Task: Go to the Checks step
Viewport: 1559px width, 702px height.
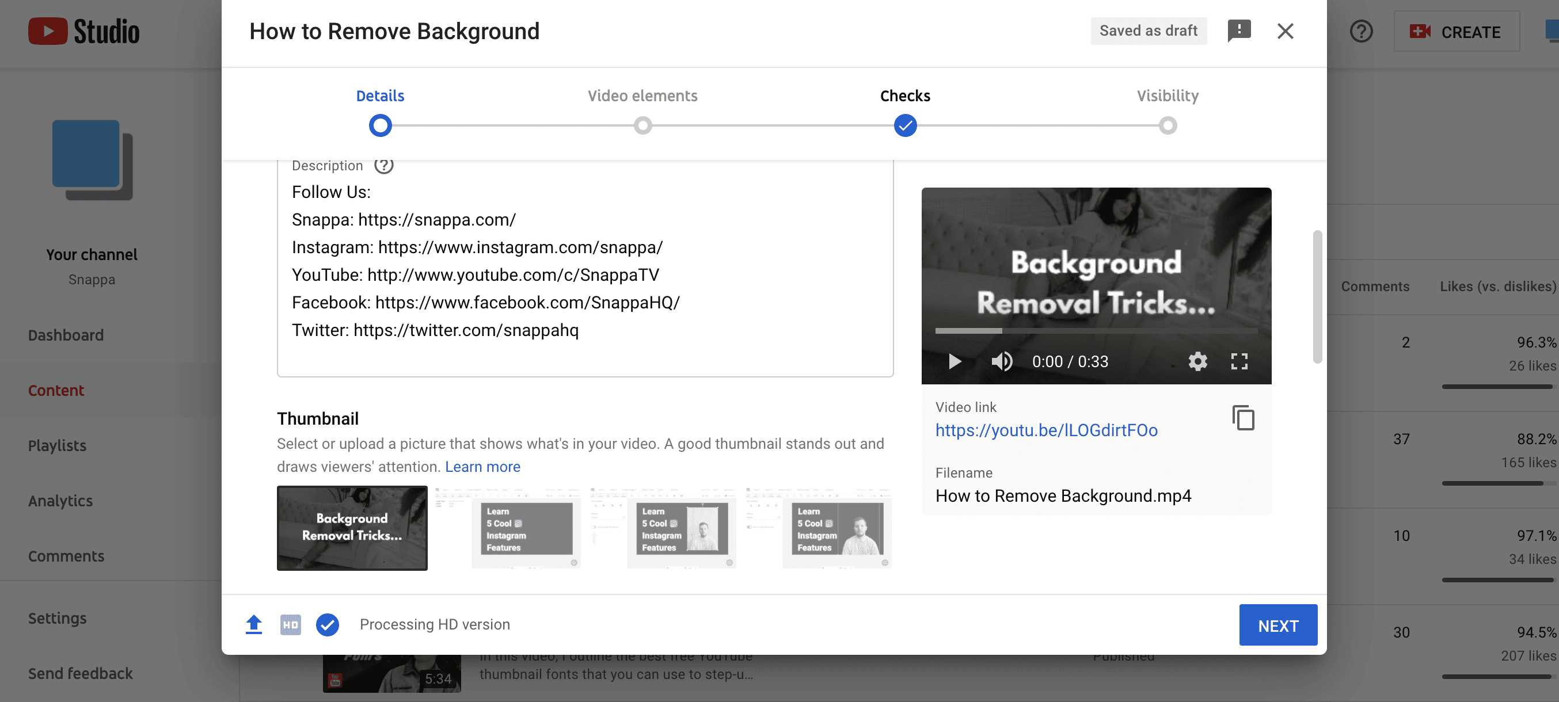Action: tap(905, 96)
